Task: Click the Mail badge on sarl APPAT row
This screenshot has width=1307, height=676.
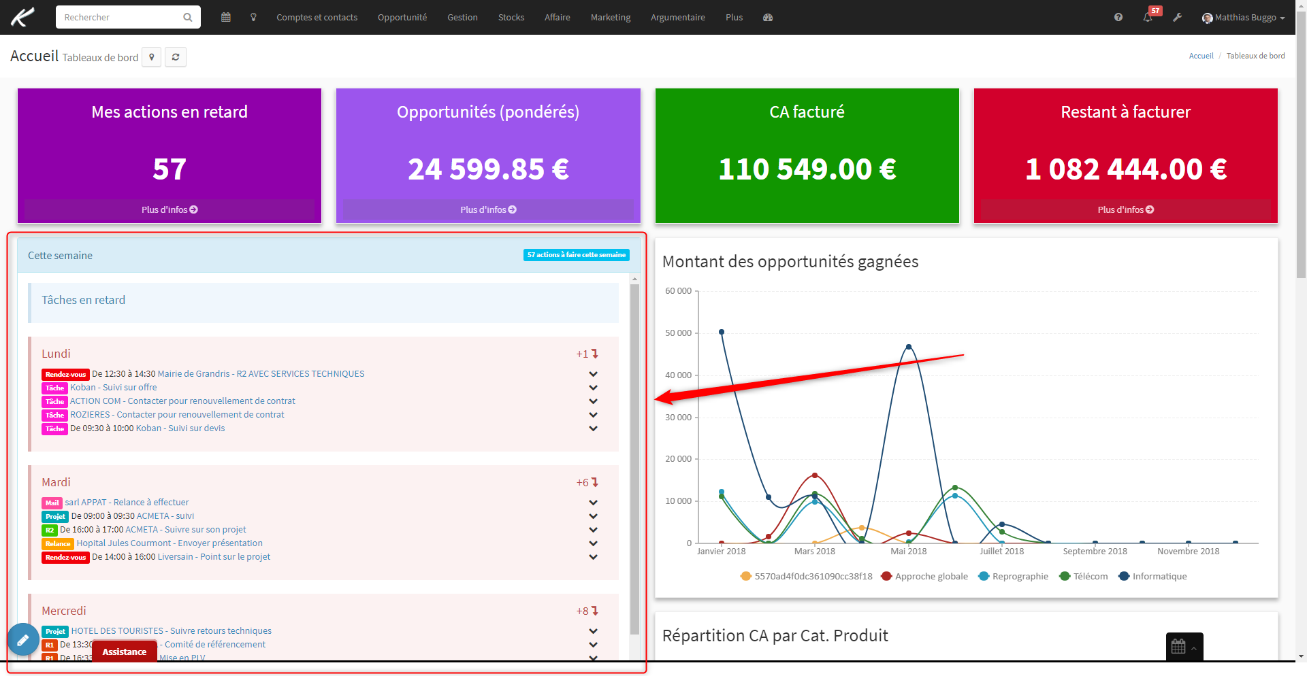Action: (52, 503)
